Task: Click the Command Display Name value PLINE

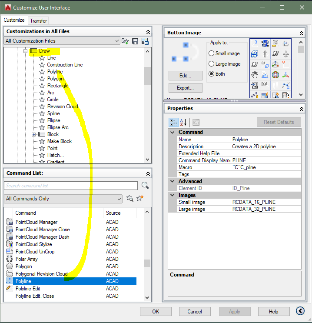Action: click(x=266, y=160)
